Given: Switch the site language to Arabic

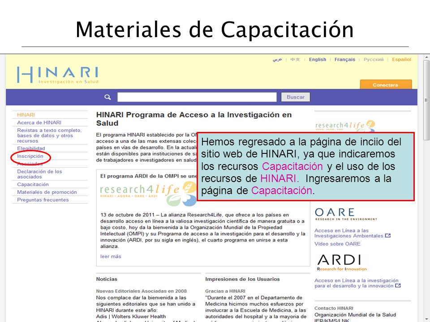Looking at the screenshot, I should click(x=277, y=59).
